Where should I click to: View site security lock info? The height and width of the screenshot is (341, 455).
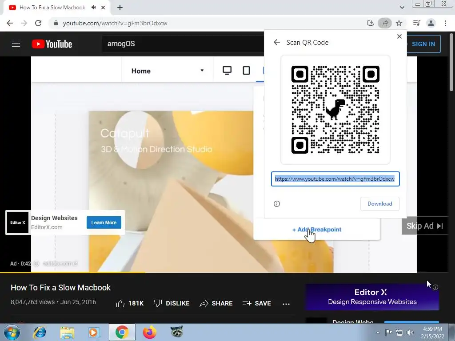tap(56, 23)
